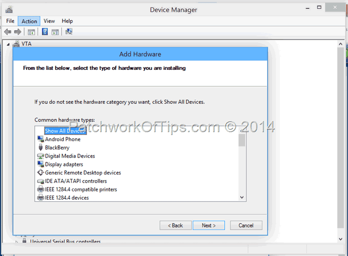
Task: Select IDE ATA/ATAPI controllers entry
Action: coord(76,181)
